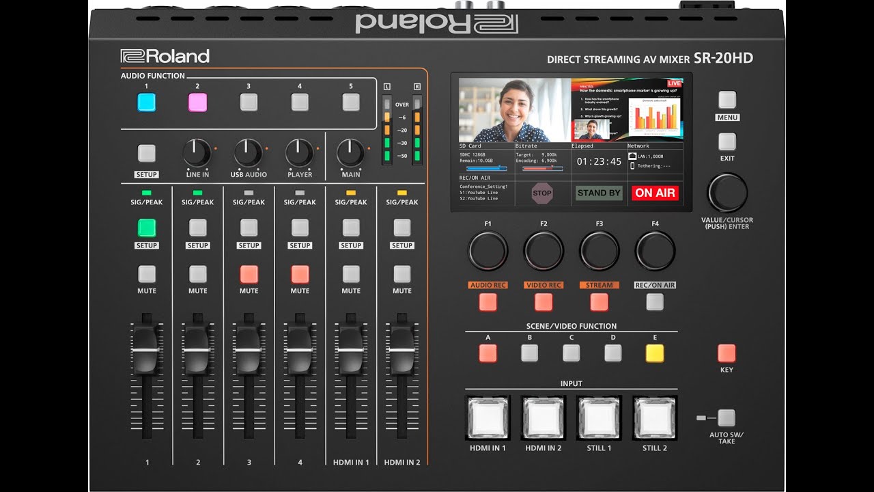Select Scene D button

613,353
